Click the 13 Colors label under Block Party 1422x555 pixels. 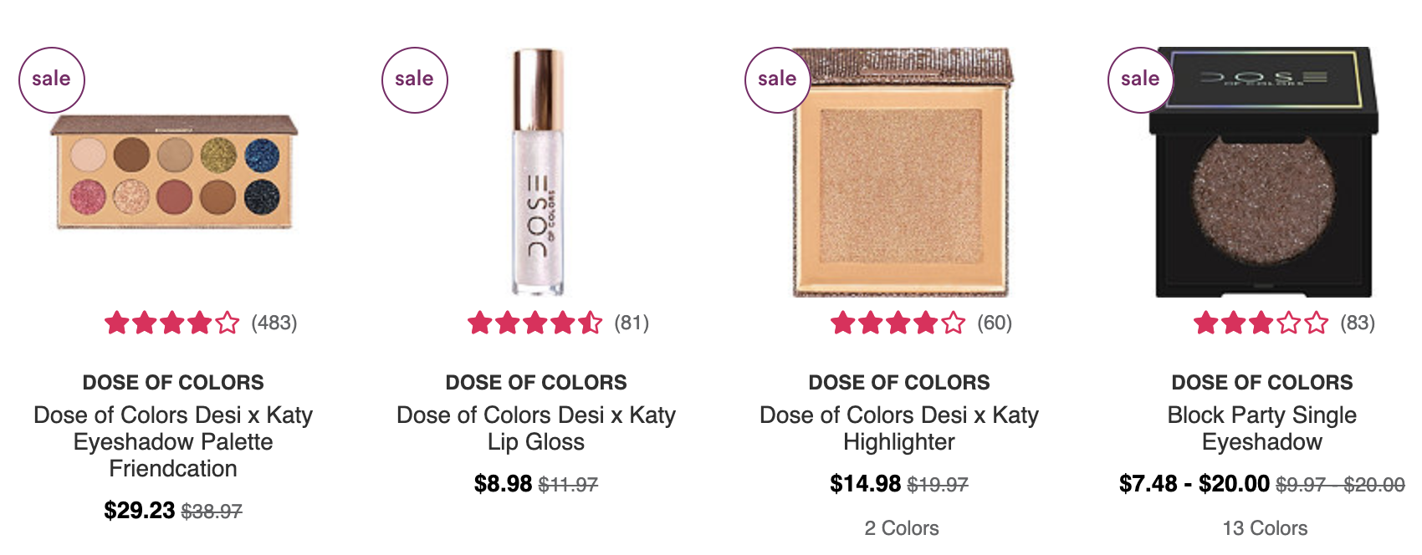[x=1265, y=528]
